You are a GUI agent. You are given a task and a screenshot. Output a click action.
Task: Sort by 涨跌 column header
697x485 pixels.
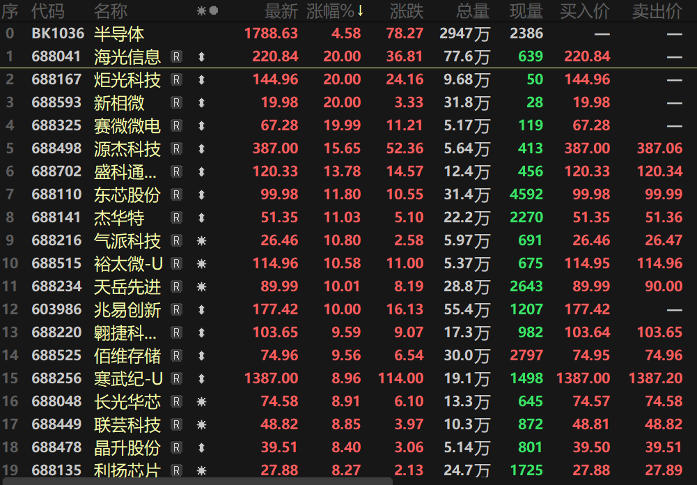[x=407, y=11]
